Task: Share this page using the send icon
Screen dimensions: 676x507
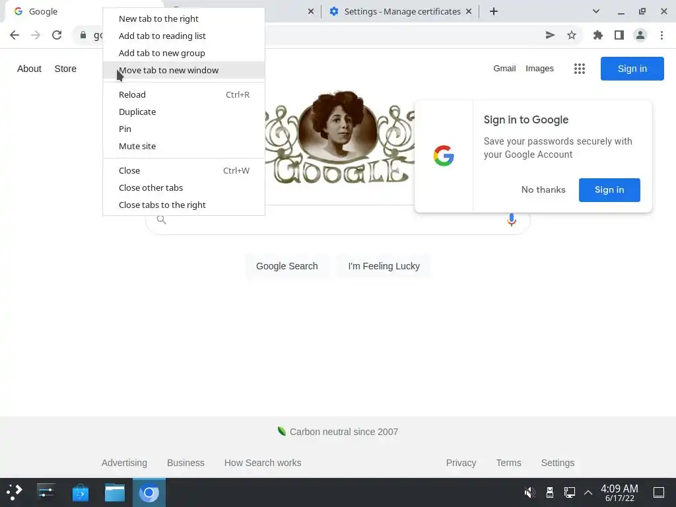Action: point(550,35)
